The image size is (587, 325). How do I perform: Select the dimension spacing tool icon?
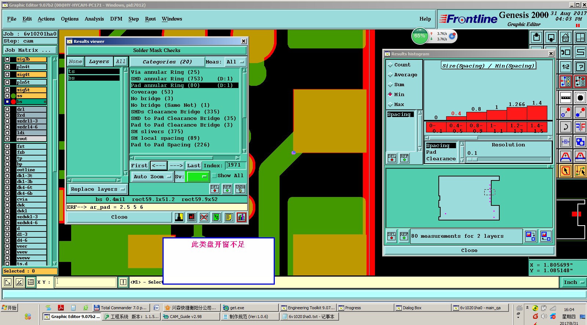(x=565, y=142)
